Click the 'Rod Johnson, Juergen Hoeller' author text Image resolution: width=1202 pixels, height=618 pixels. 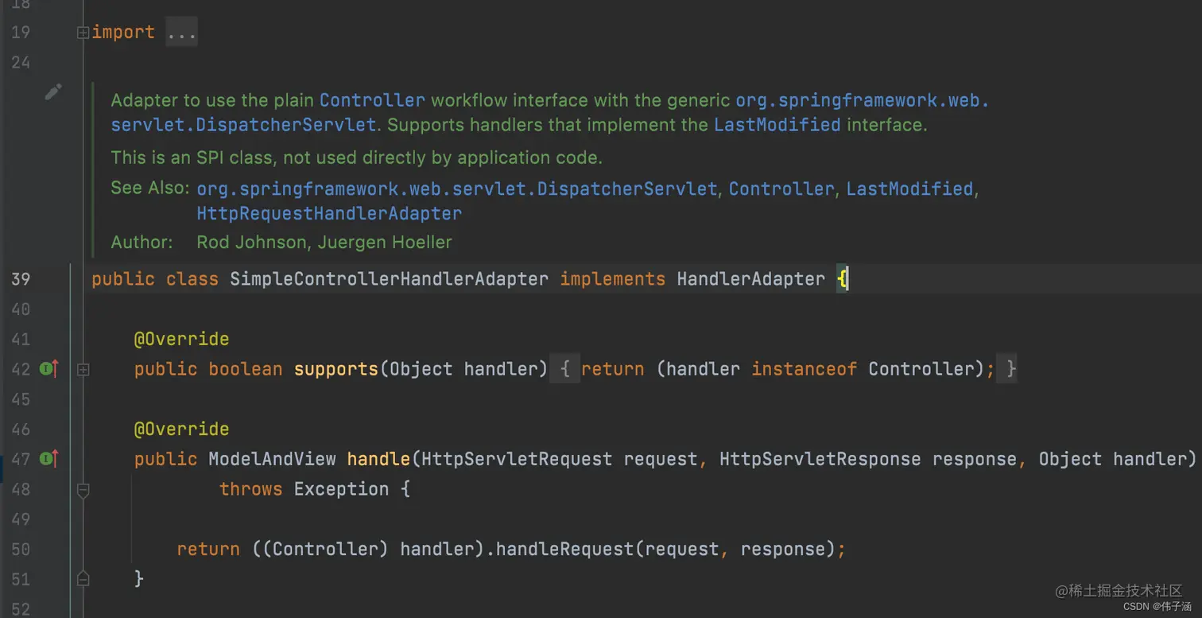pos(324,242)
